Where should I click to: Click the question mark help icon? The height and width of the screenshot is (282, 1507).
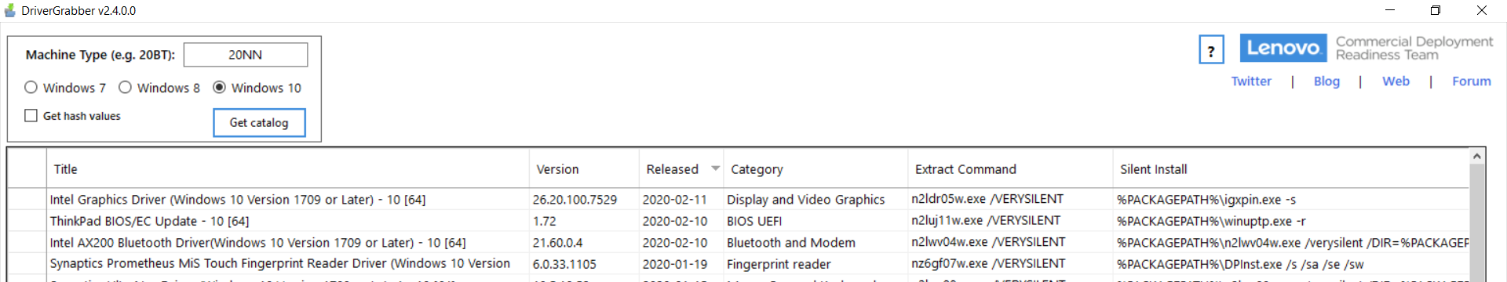point(1211,50)
